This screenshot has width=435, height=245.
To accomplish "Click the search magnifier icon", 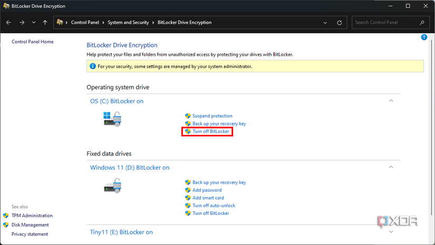I will [422, 23].
